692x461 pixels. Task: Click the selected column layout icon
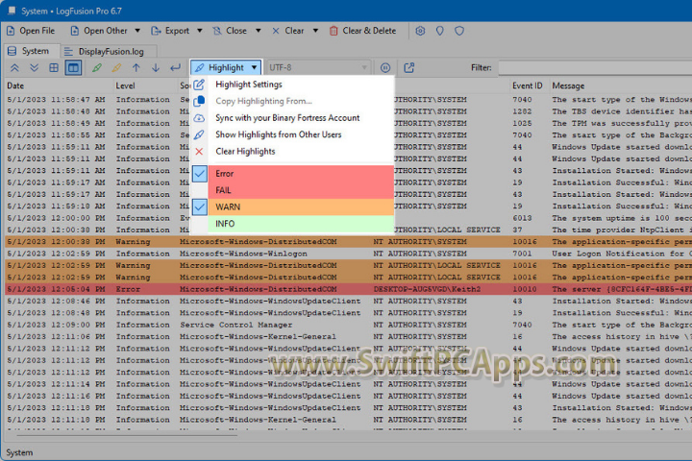(73, 68)
